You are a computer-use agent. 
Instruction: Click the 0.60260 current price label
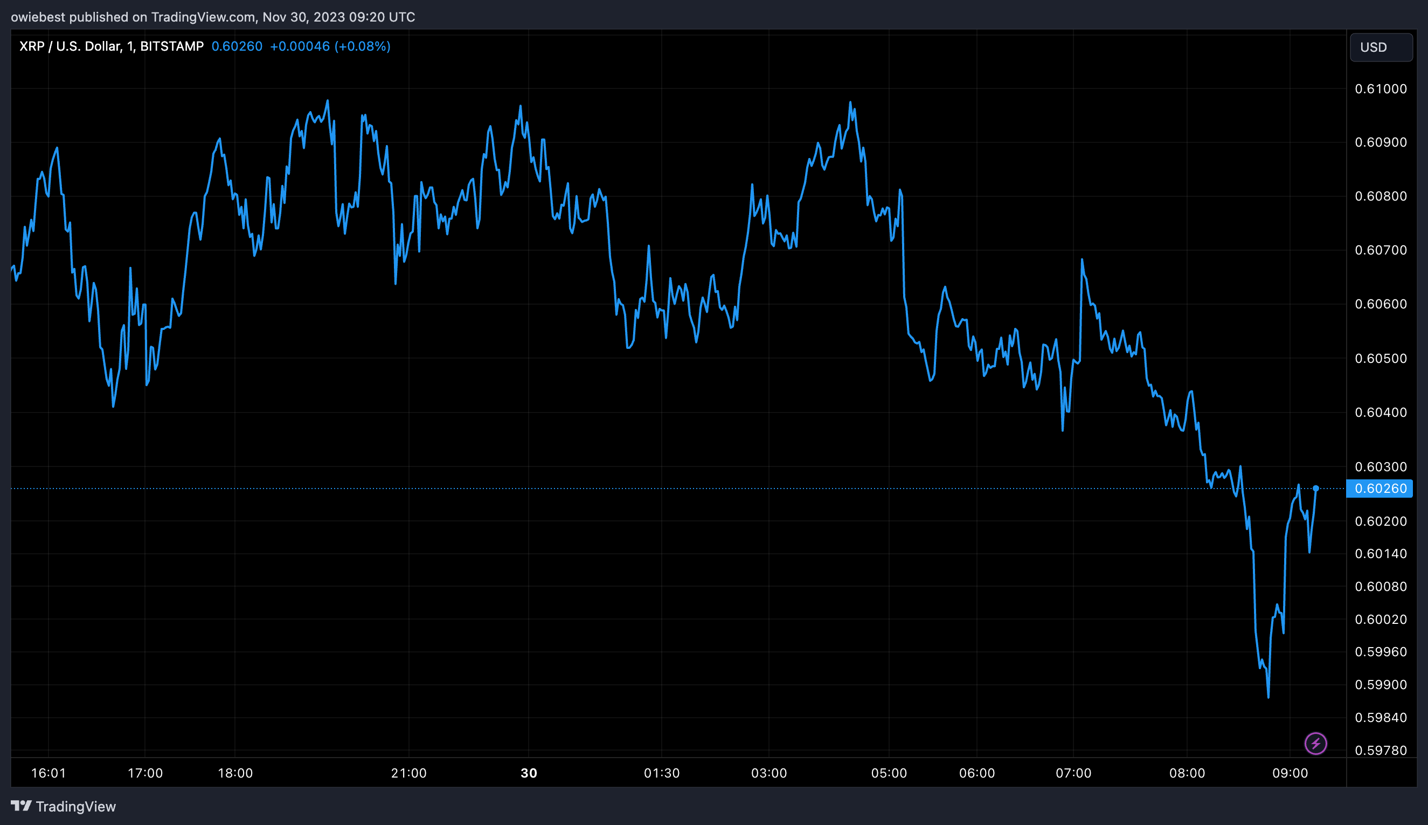(1380, 489)
